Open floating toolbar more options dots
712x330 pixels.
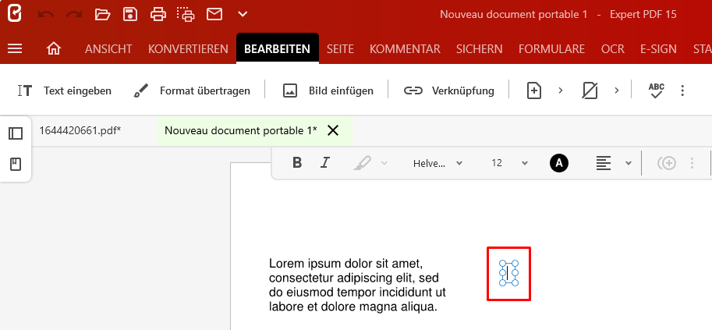[x=692, y=163]
